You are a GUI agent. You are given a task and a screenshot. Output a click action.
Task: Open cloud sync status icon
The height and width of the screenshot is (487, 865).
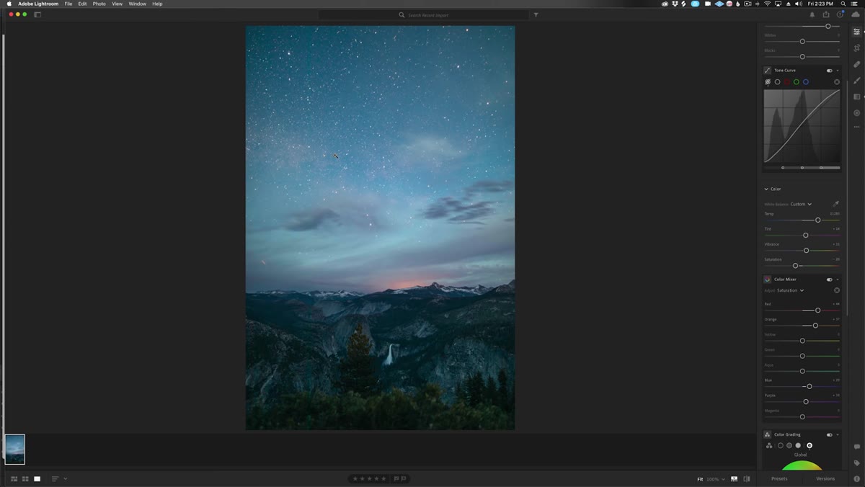point(856,14)
